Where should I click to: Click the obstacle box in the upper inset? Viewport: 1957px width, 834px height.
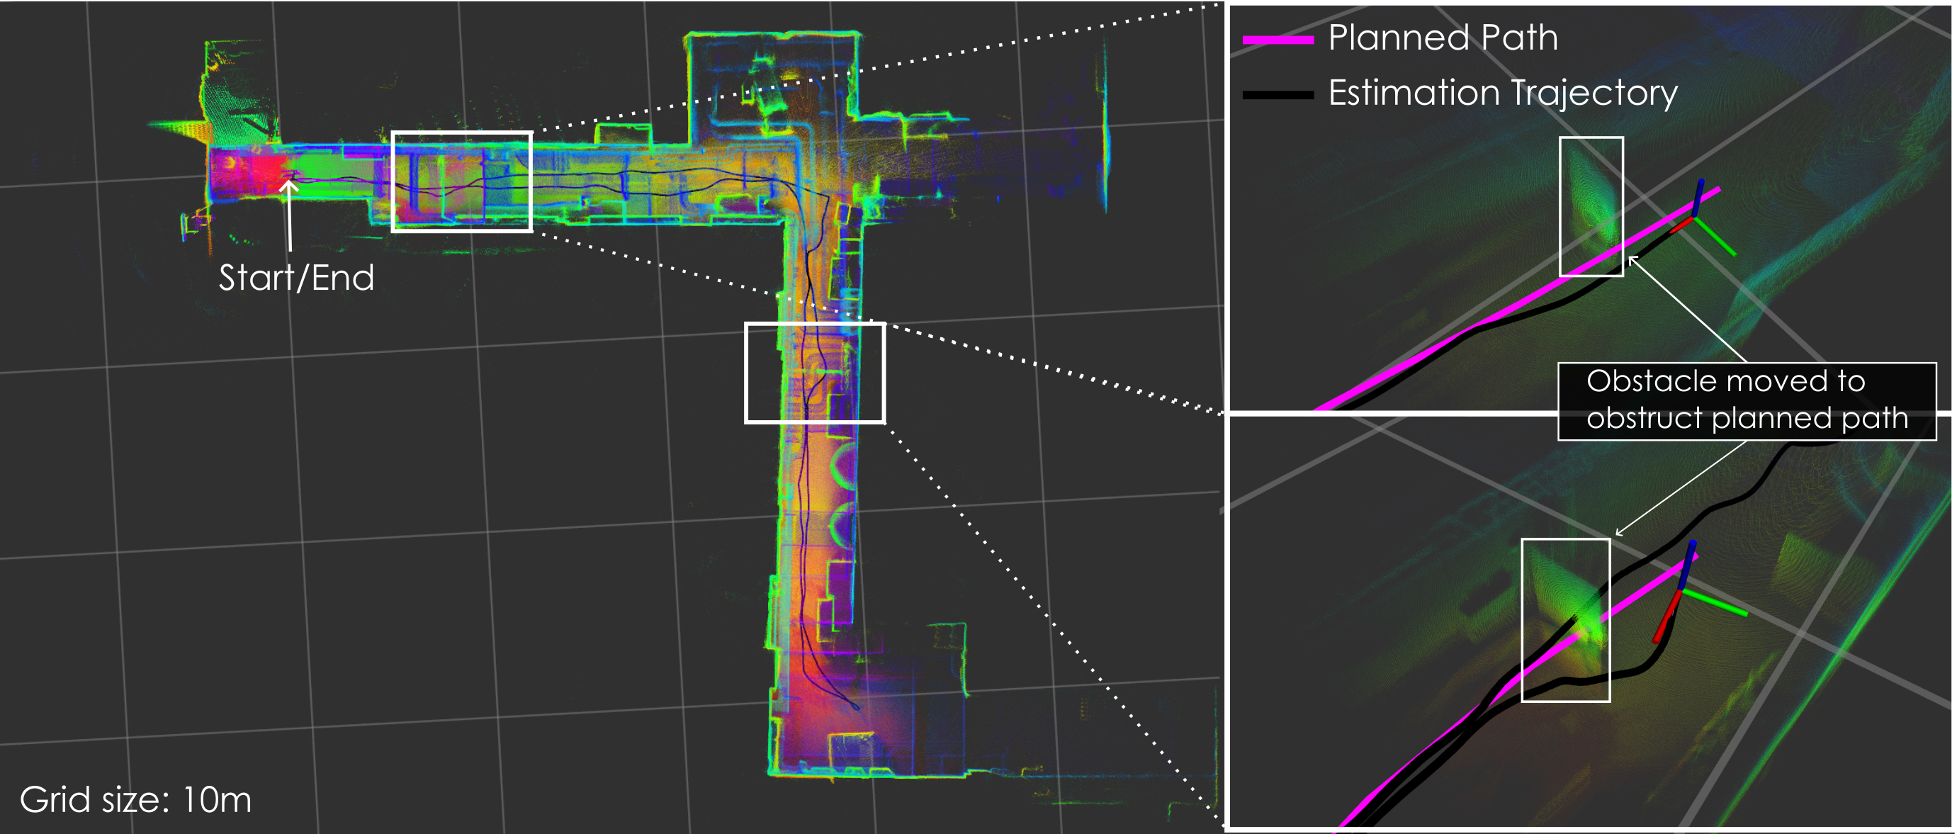pyautogui.click(x=1591, y=207)
